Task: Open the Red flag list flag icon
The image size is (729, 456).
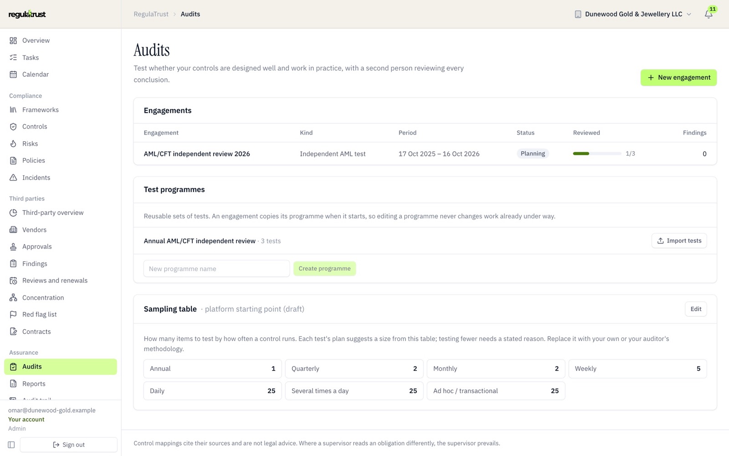Action: [x=13, y=315]
